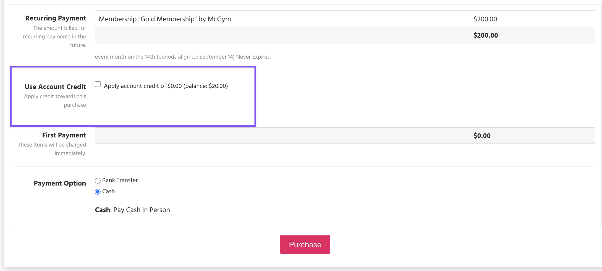Click the Cash option label text
The height and width of the screenshot is (271, 602).
pyautogui.click(x=108, y=191)
